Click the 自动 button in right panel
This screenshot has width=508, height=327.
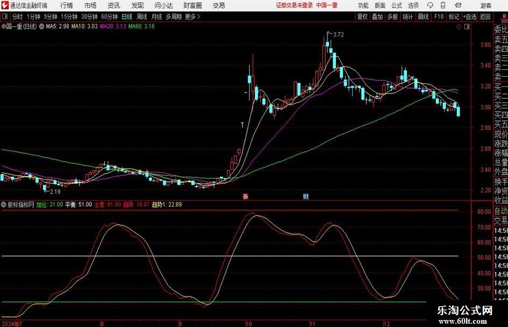pos(501,211)
